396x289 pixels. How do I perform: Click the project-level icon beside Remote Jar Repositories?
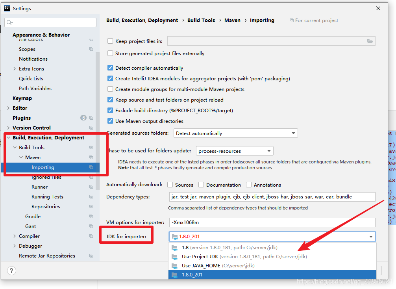[91, 256]
